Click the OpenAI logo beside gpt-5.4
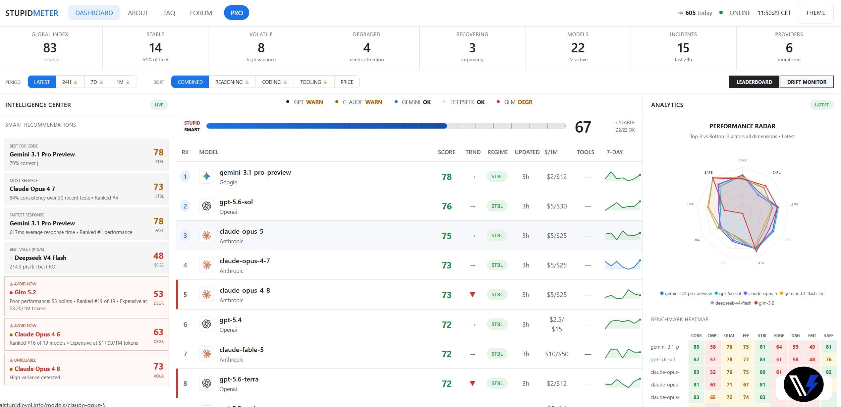841x407 pixels. pyautogui.click(x=206, y=324)
